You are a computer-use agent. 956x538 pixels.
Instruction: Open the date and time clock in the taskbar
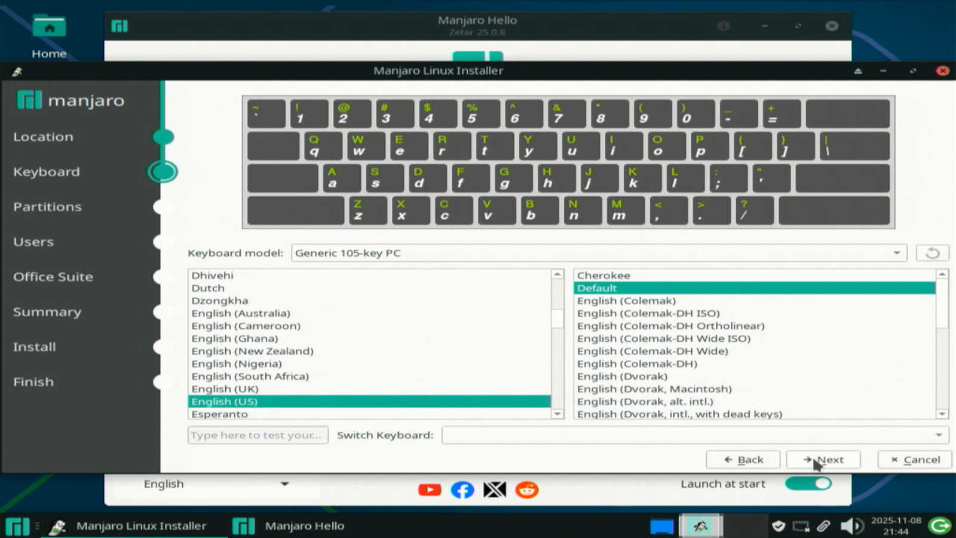[x=896, y=526]
